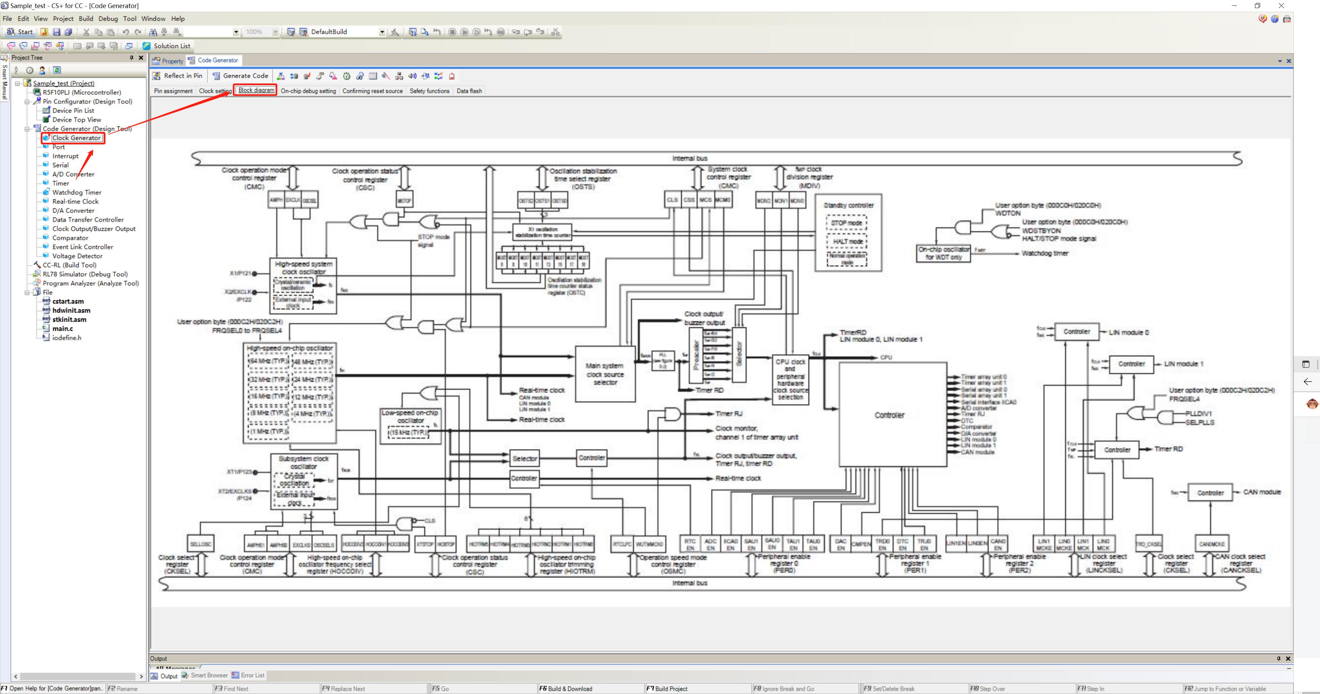Click the Stop debug icon
The width and height of the screenshot is (1320, 694).
tap(452, 32)
